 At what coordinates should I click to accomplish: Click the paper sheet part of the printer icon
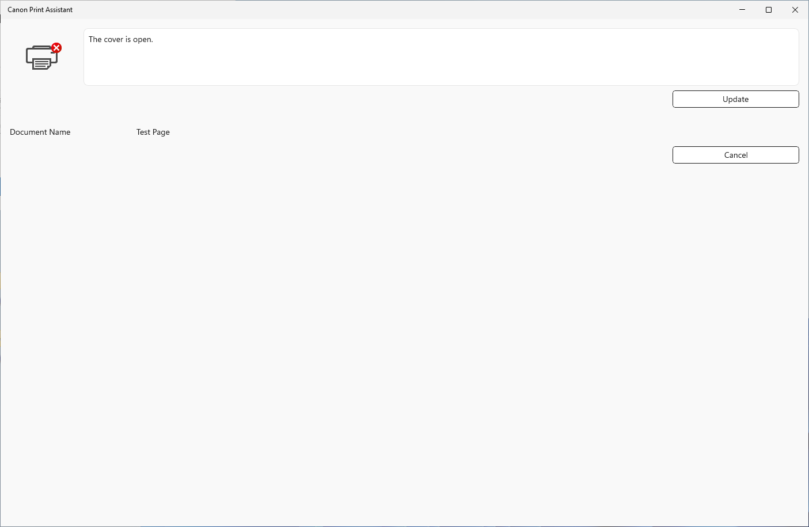pos(42,63)
